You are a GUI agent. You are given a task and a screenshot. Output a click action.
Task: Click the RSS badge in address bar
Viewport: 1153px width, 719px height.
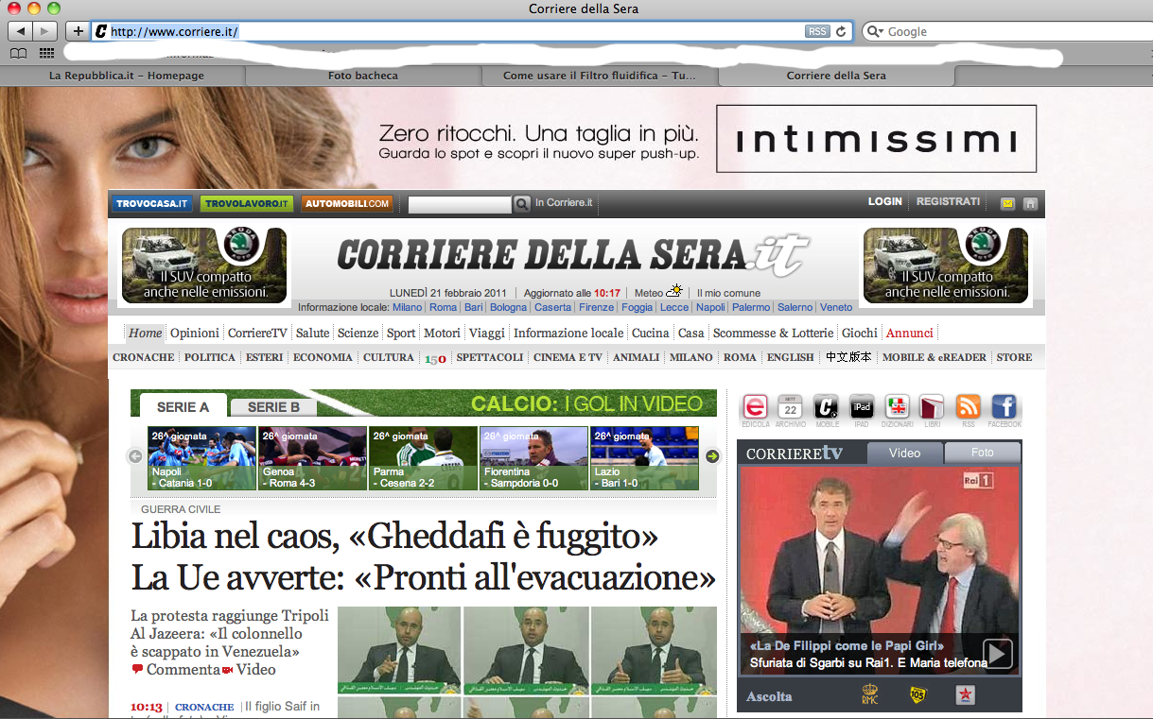(817, 31)
